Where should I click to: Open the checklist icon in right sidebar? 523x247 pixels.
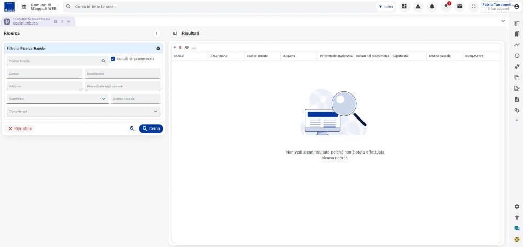point(517,23)
